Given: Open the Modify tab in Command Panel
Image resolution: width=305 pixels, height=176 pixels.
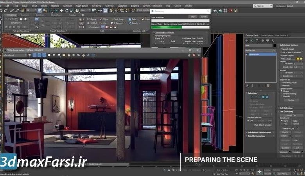Looking at the screenshot, I should pyautogui.click(x=252, y=41).
